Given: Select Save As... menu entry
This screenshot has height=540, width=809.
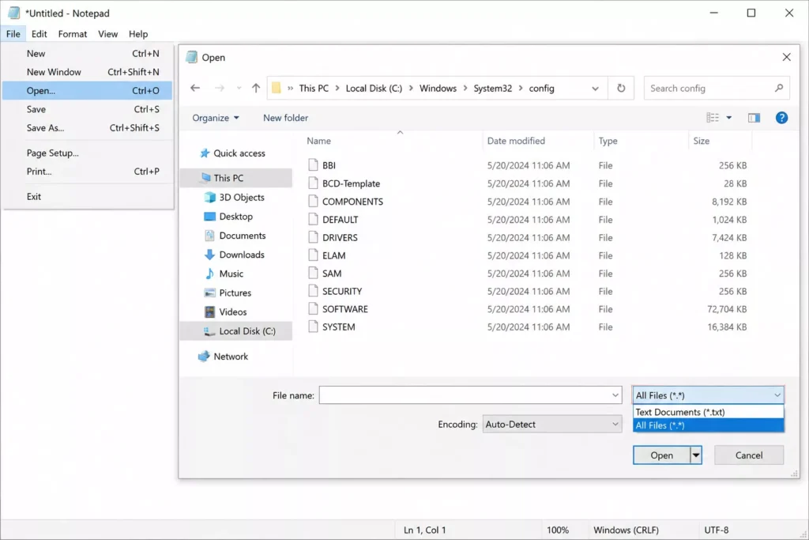Looking at the screenshot, I should (x=87, y=127).
